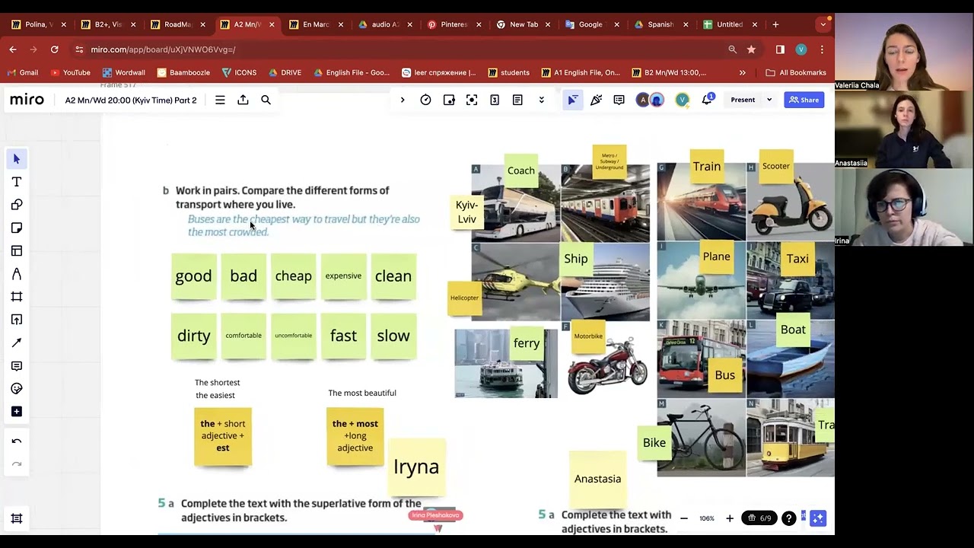Open a new browser tab
974x548 pixels.
coord(775,24)
